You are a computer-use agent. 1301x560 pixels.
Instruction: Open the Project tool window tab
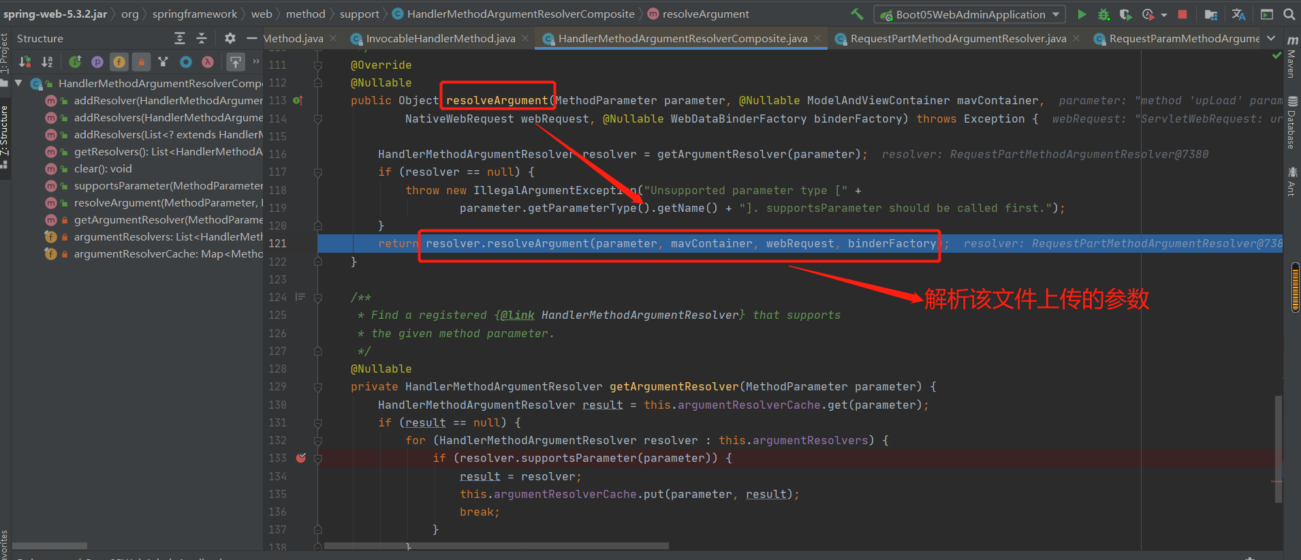[x=5, y=60]
